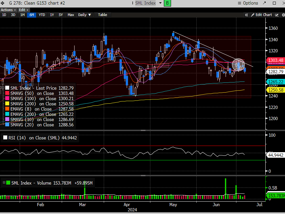Click the annotation checklist pencil icon
Image resolution: width=285 pixels, height=214 pixels.
point(277,15)
